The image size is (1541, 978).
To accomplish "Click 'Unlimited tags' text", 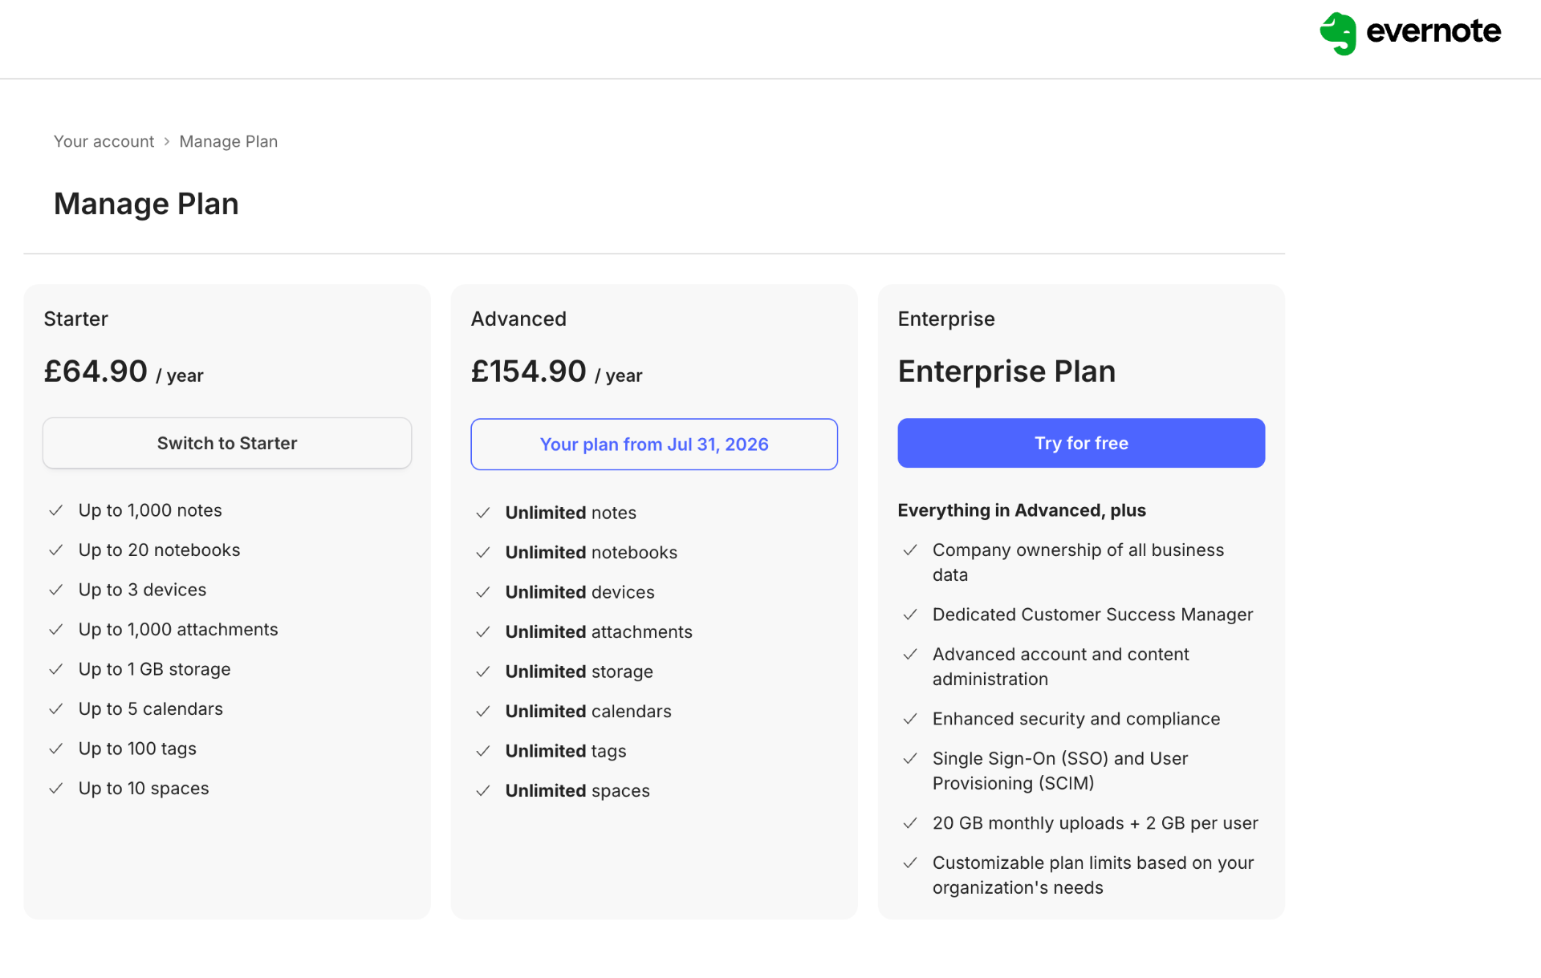I will pyautogui.click(x=566, y=751).
